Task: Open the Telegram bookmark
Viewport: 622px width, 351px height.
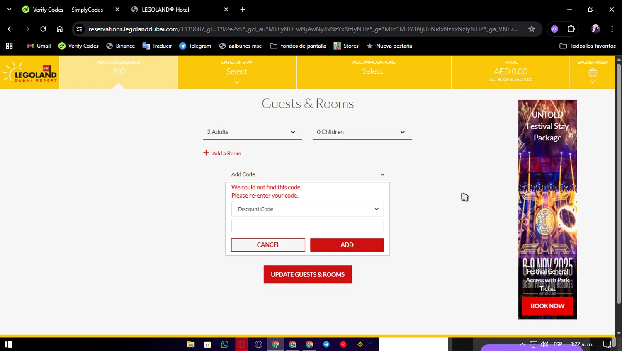Action: click(x=195, y=46)
